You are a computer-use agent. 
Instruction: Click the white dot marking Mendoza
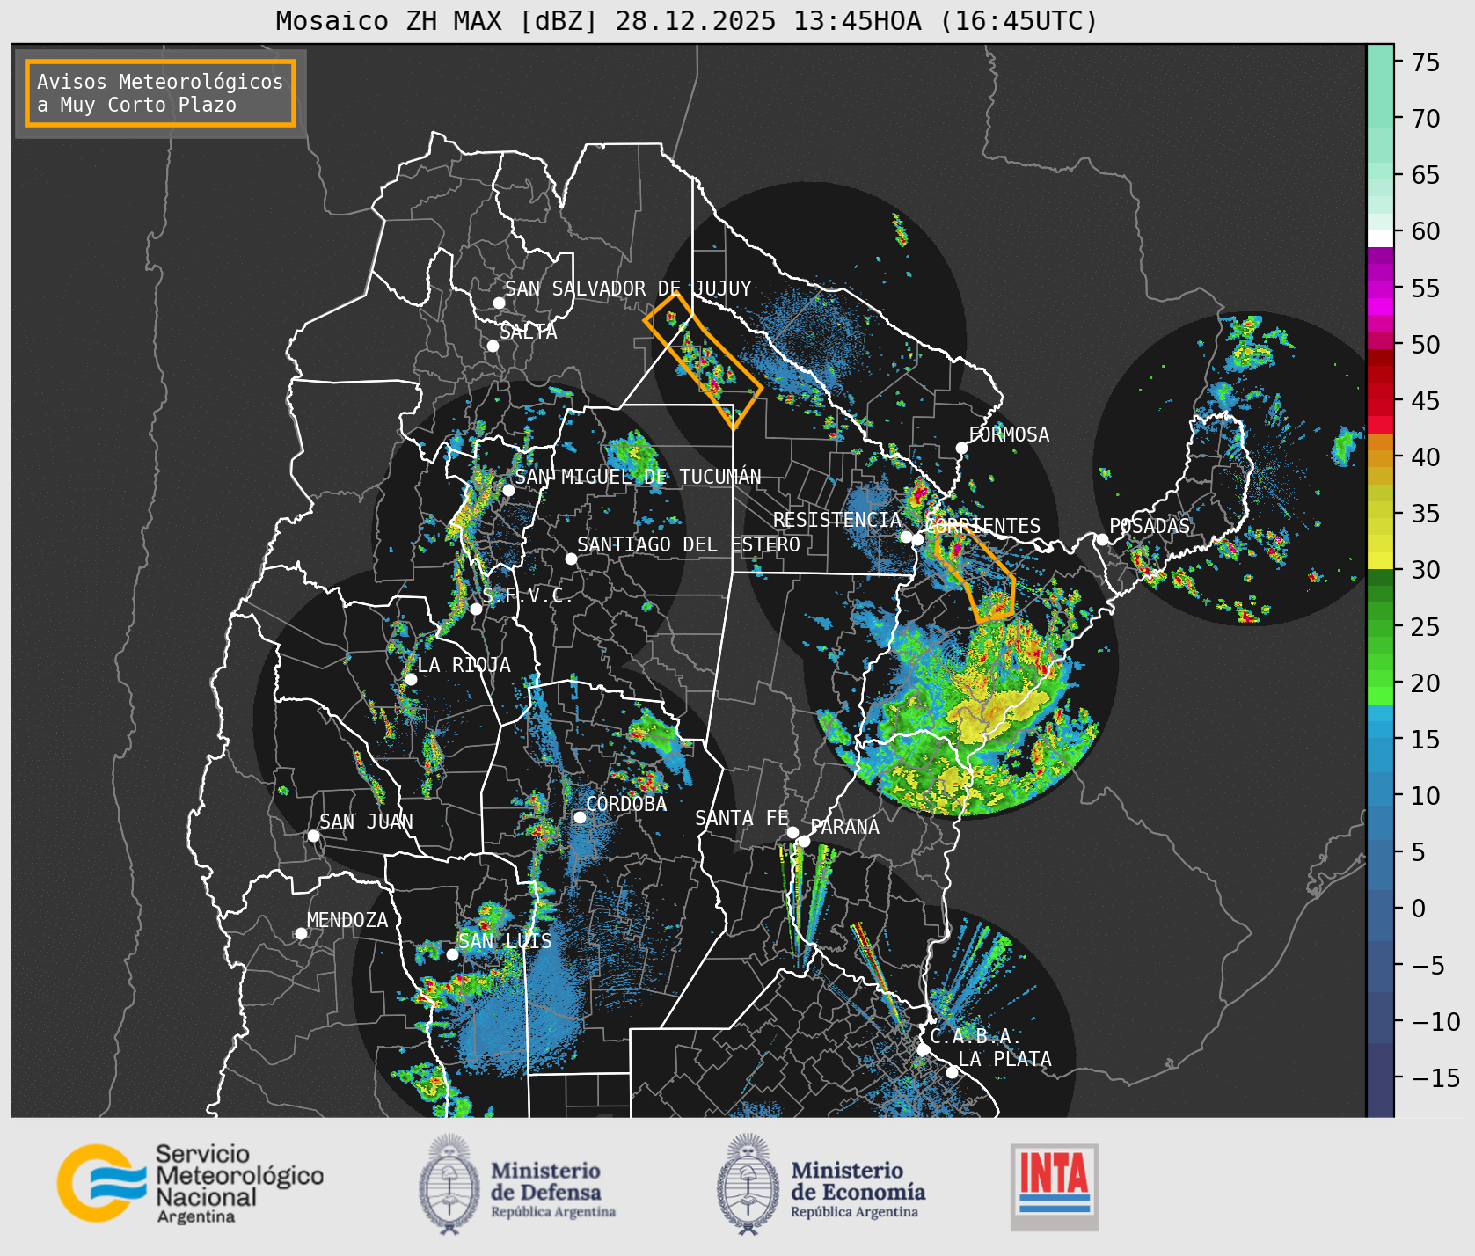click(x=301, y=933)
